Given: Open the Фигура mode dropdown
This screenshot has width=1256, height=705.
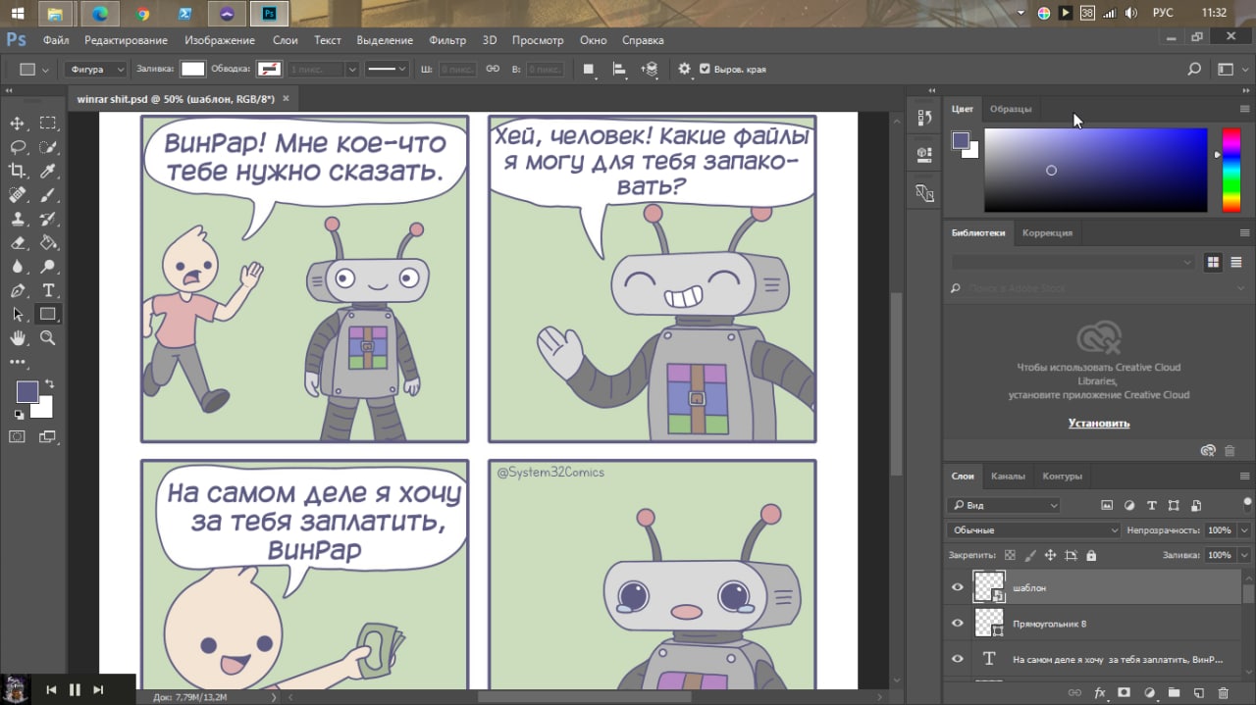Looking at the screenshot, I should coord(96,70).
